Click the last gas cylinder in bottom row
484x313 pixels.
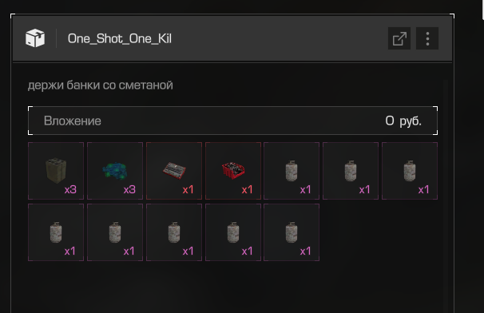[x=292, y=232]
